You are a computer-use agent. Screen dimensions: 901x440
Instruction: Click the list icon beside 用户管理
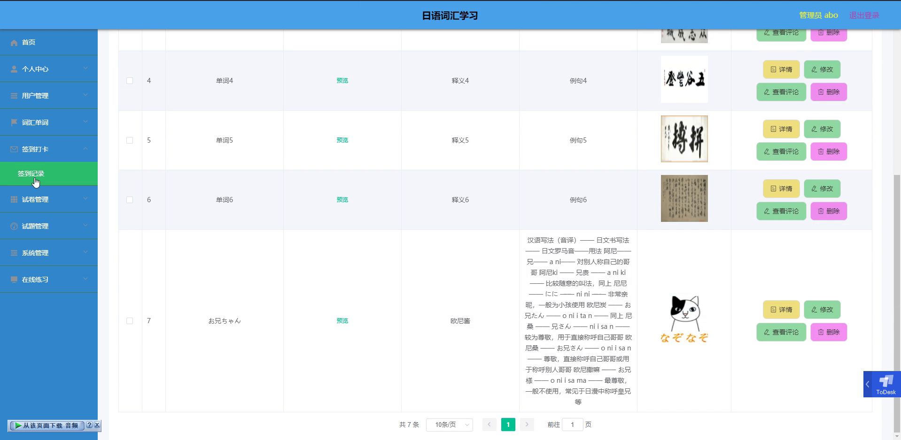tap(14, 96)
